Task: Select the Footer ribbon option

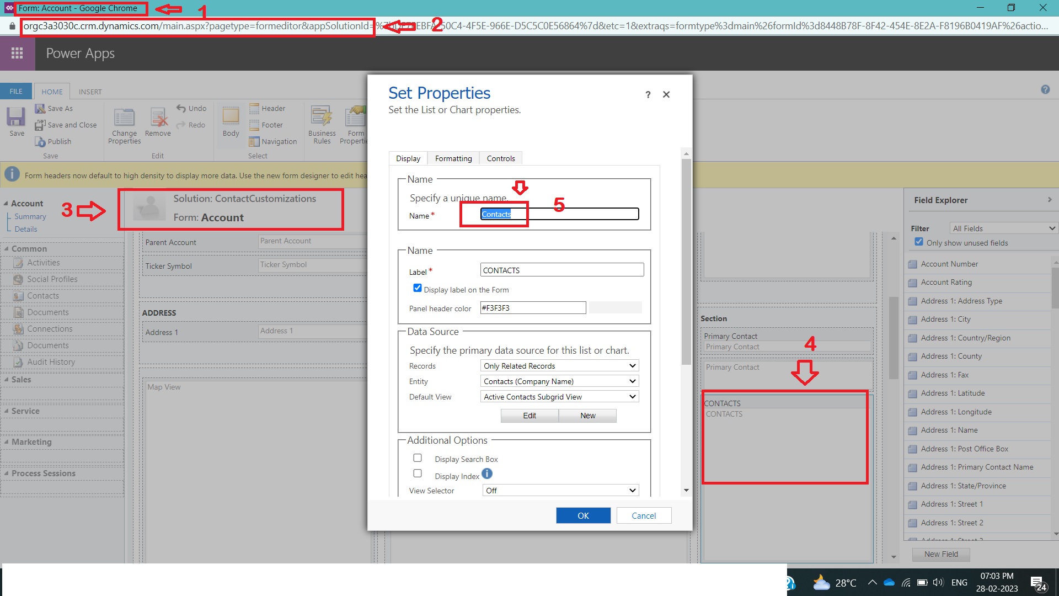Action: pos(266,125)
